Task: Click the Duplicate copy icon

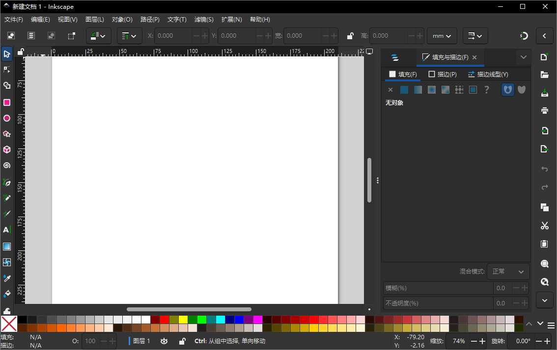Action: (544, 207)
